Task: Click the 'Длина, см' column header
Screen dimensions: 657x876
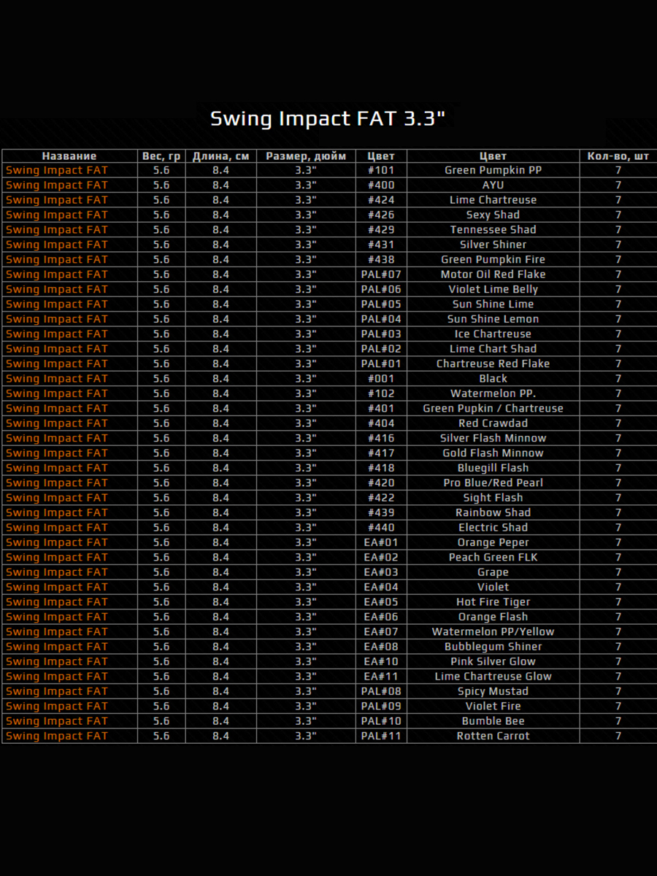Action: [220, 155]
